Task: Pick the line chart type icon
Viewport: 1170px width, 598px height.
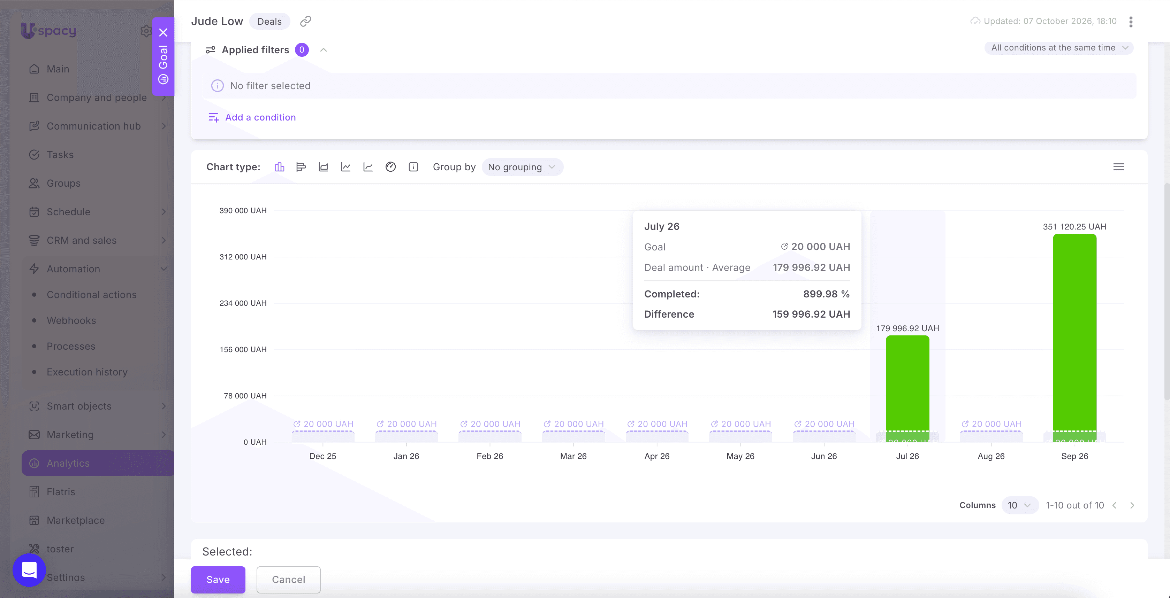Action: click(345, 167)
